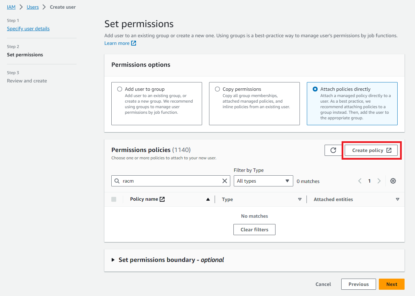This screenshot has height=296, width=415.
Task: Open the Filter by Type dropdown
Action: pyautogui.click(x=263, y=181)
